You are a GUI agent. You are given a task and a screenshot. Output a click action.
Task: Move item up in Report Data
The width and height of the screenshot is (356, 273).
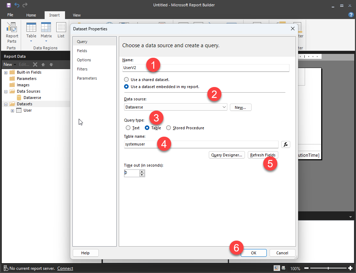tap(43, 64)
